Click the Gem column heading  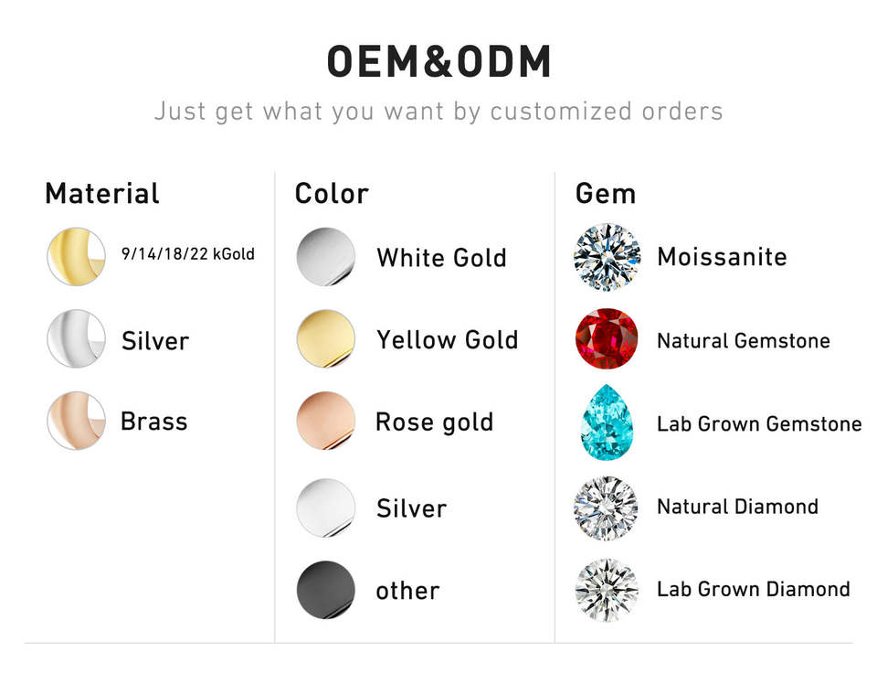pyautogui.click(x=606, y=194)
